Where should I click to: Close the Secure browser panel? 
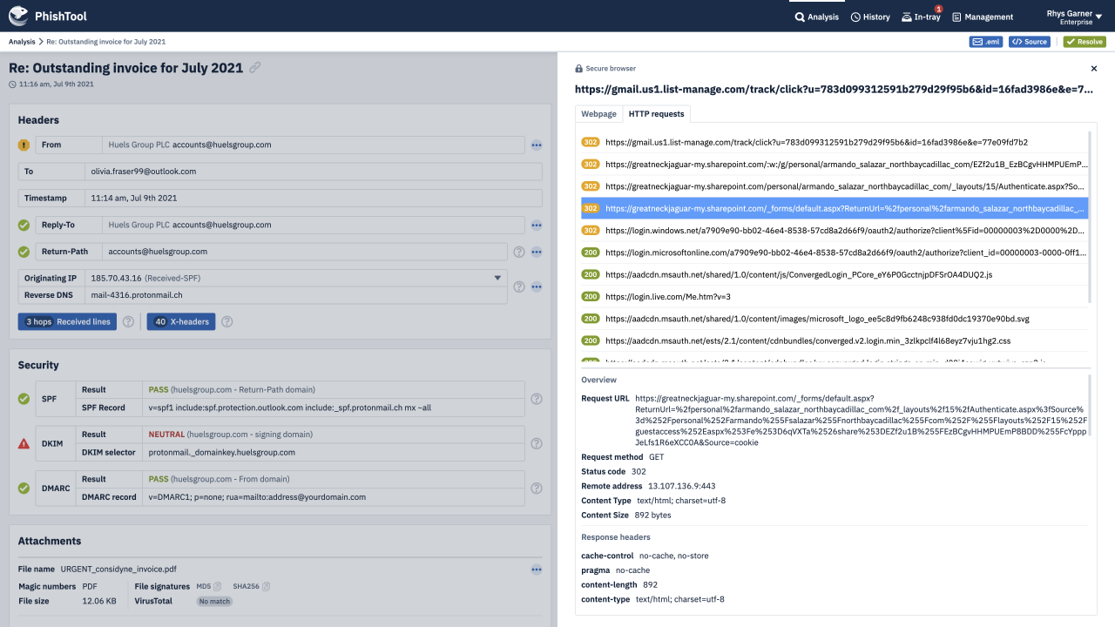coord(1094,68)
